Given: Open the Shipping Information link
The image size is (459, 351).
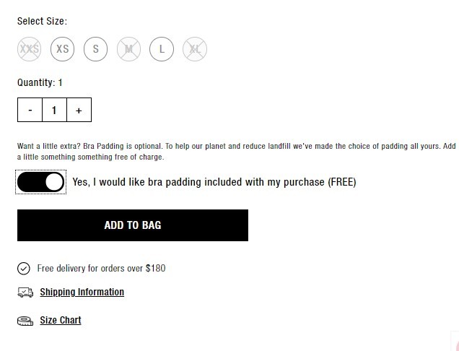Looking at the screenshot, I should tap(82, 292).
